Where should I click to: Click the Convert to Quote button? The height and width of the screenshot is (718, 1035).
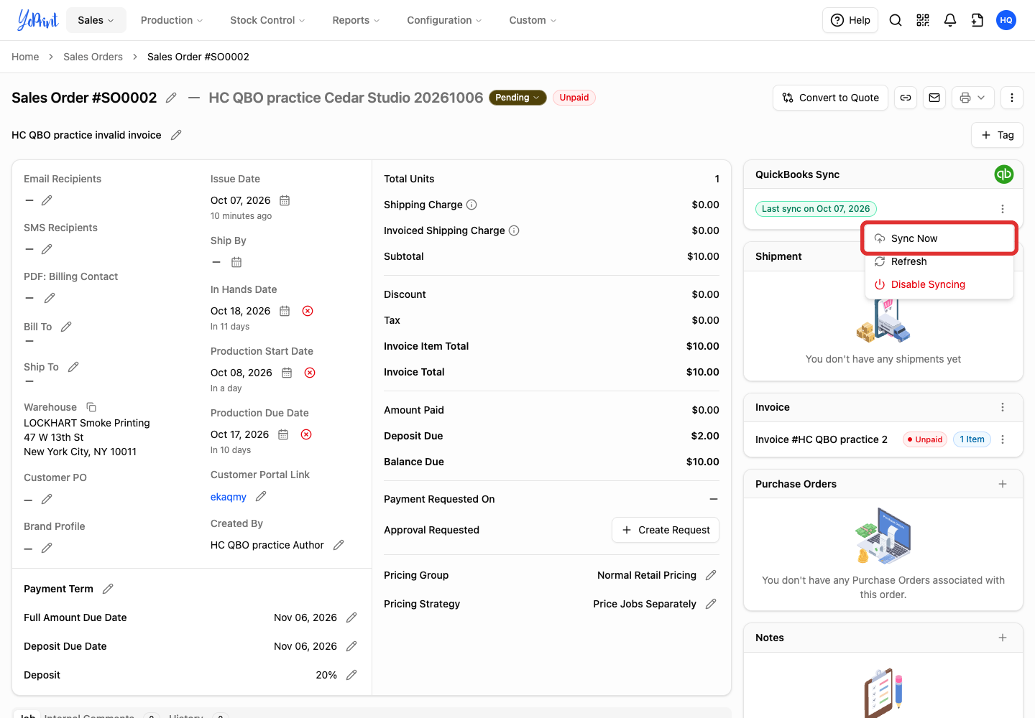[x=831, y=98]
